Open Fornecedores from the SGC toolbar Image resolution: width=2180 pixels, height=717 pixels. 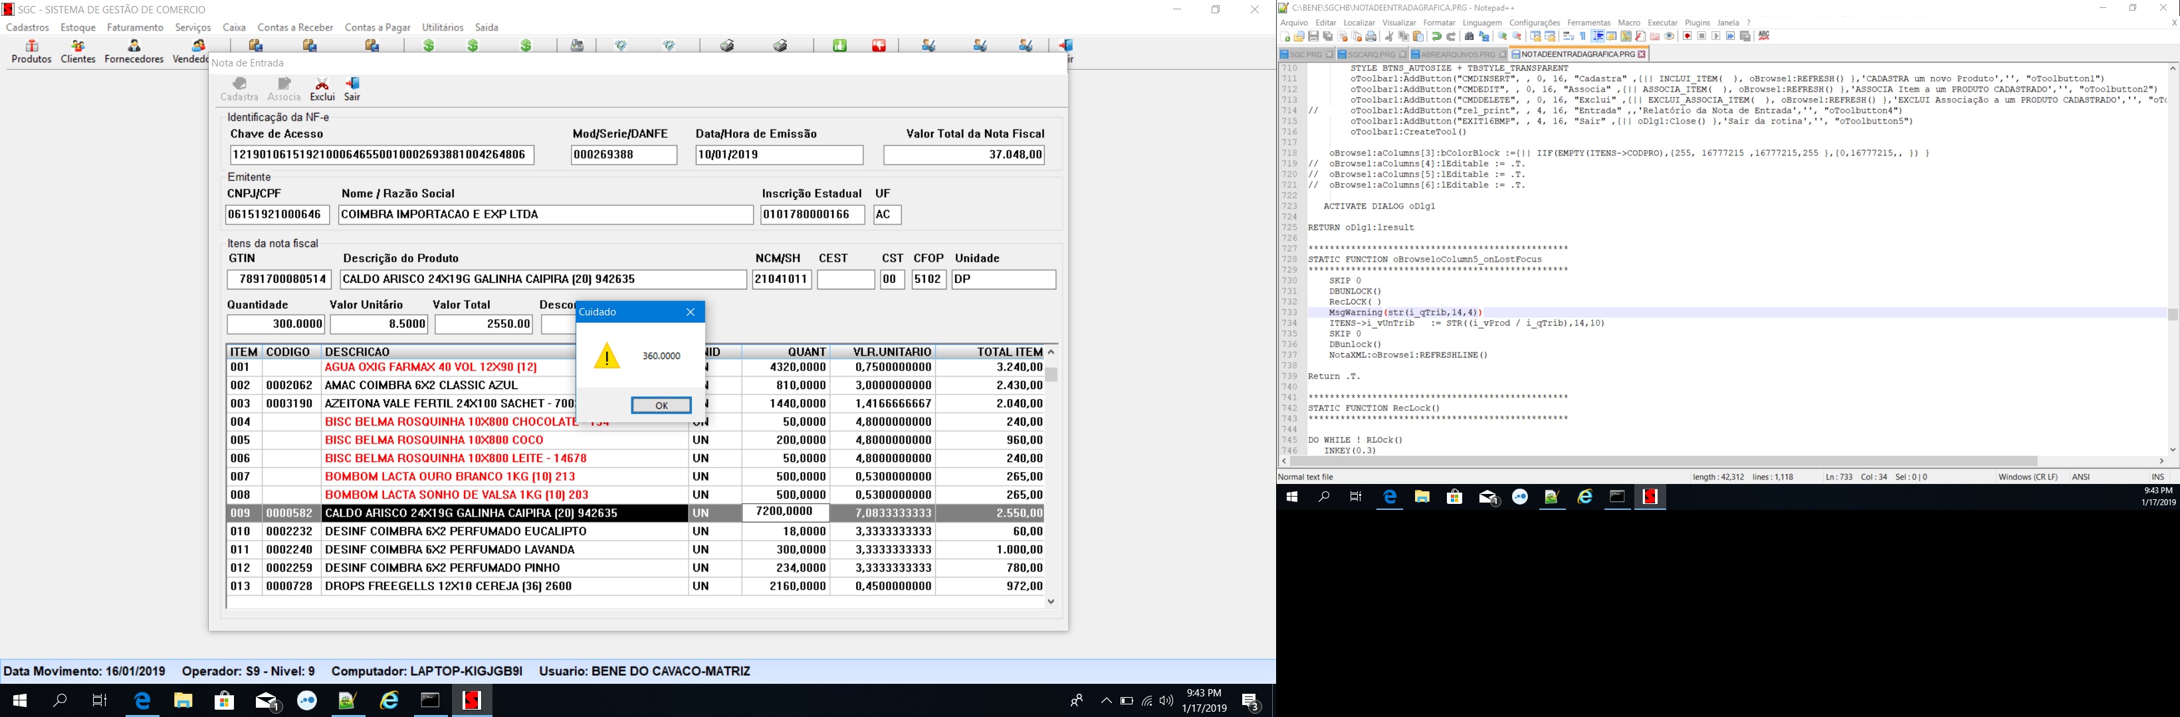pos(134,46)
